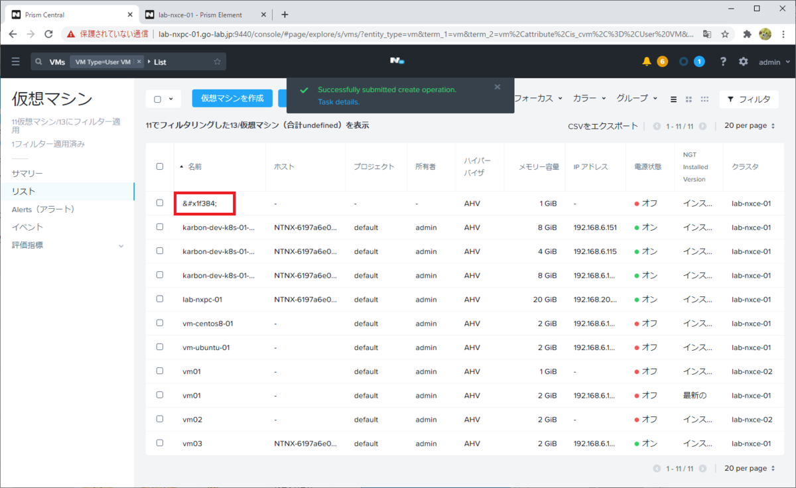
Task: Go to next page arrow at top
Action: (x=702, y=125)
